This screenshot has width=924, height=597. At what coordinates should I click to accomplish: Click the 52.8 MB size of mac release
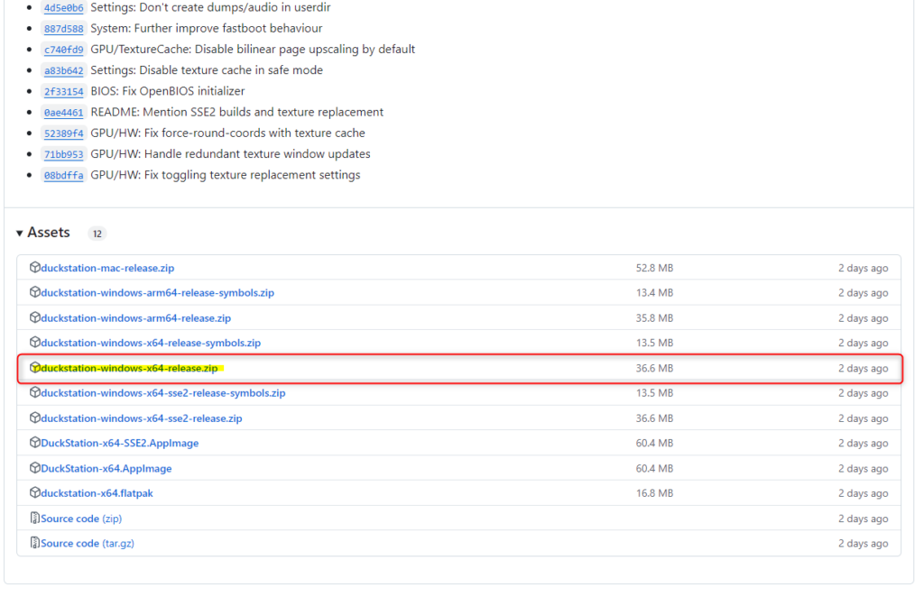tap(654, 268)
